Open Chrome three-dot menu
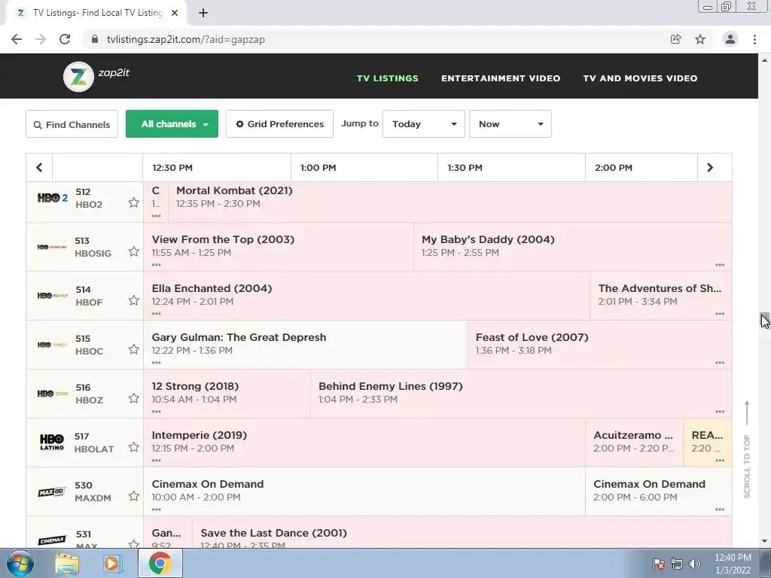This screenshot has width=771, height=578. [754, 39]
